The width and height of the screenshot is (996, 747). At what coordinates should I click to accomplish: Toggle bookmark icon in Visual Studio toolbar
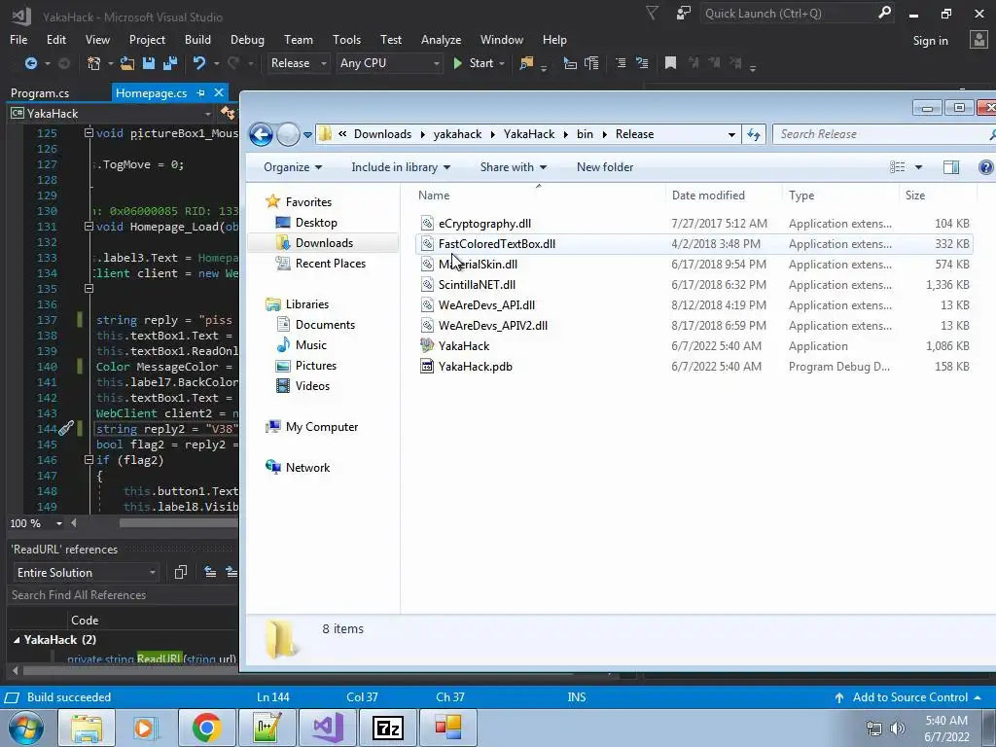click(670, 63)
